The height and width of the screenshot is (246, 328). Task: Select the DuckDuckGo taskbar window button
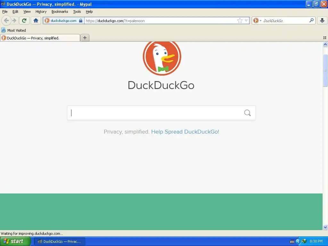click(x=60, y=242)
